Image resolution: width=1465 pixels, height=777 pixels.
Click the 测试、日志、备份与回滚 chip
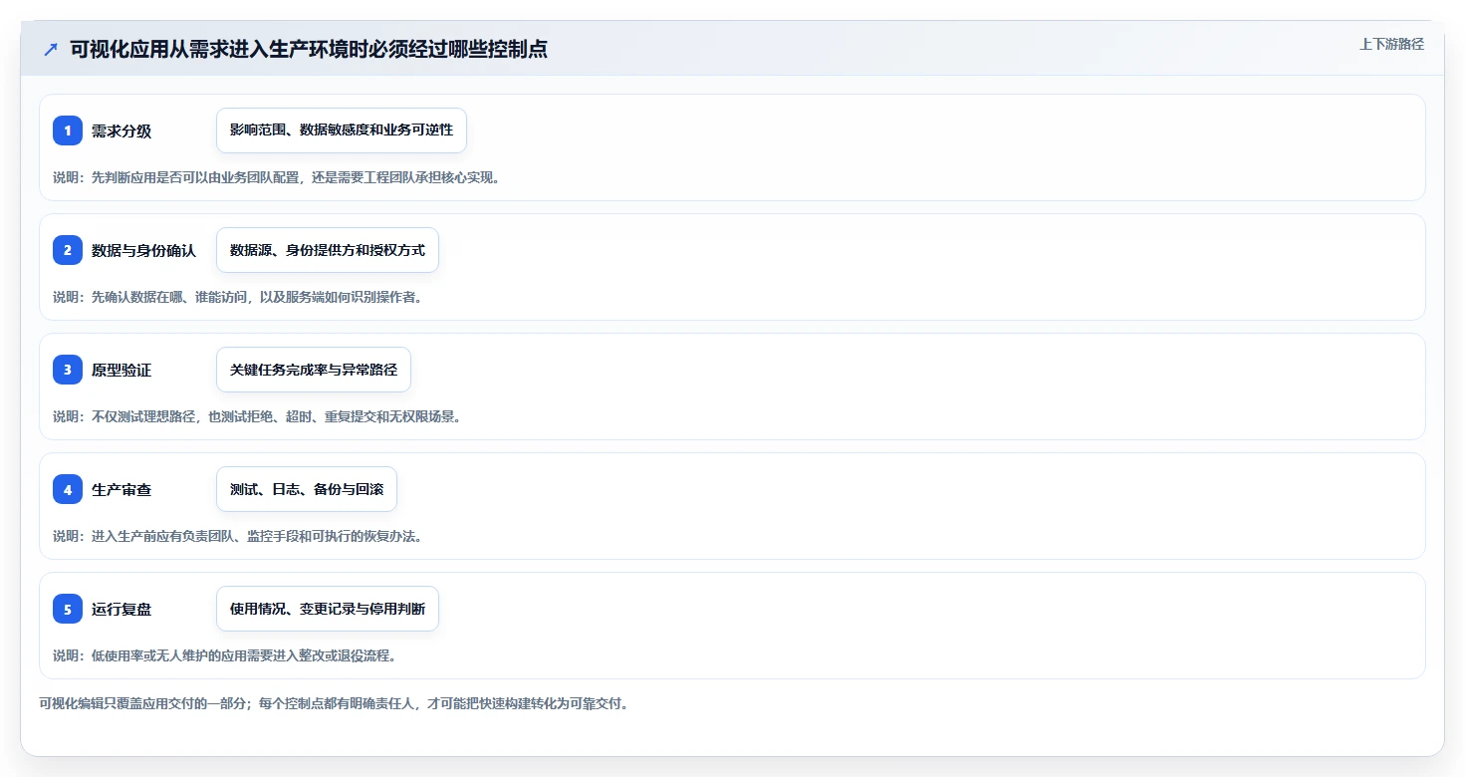(307, 489)
